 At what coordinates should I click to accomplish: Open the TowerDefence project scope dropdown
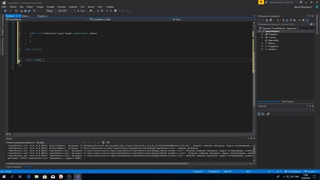[x=47, y=19]
